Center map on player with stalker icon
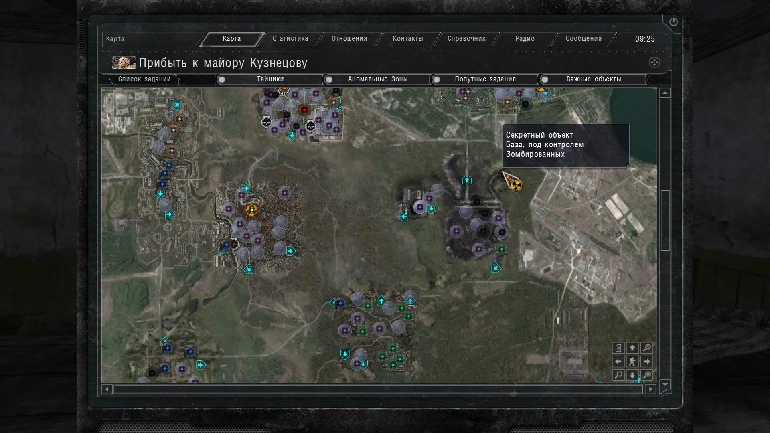This screenshot has height=433, width=770. pyautogui.click(x=632, y=362)
